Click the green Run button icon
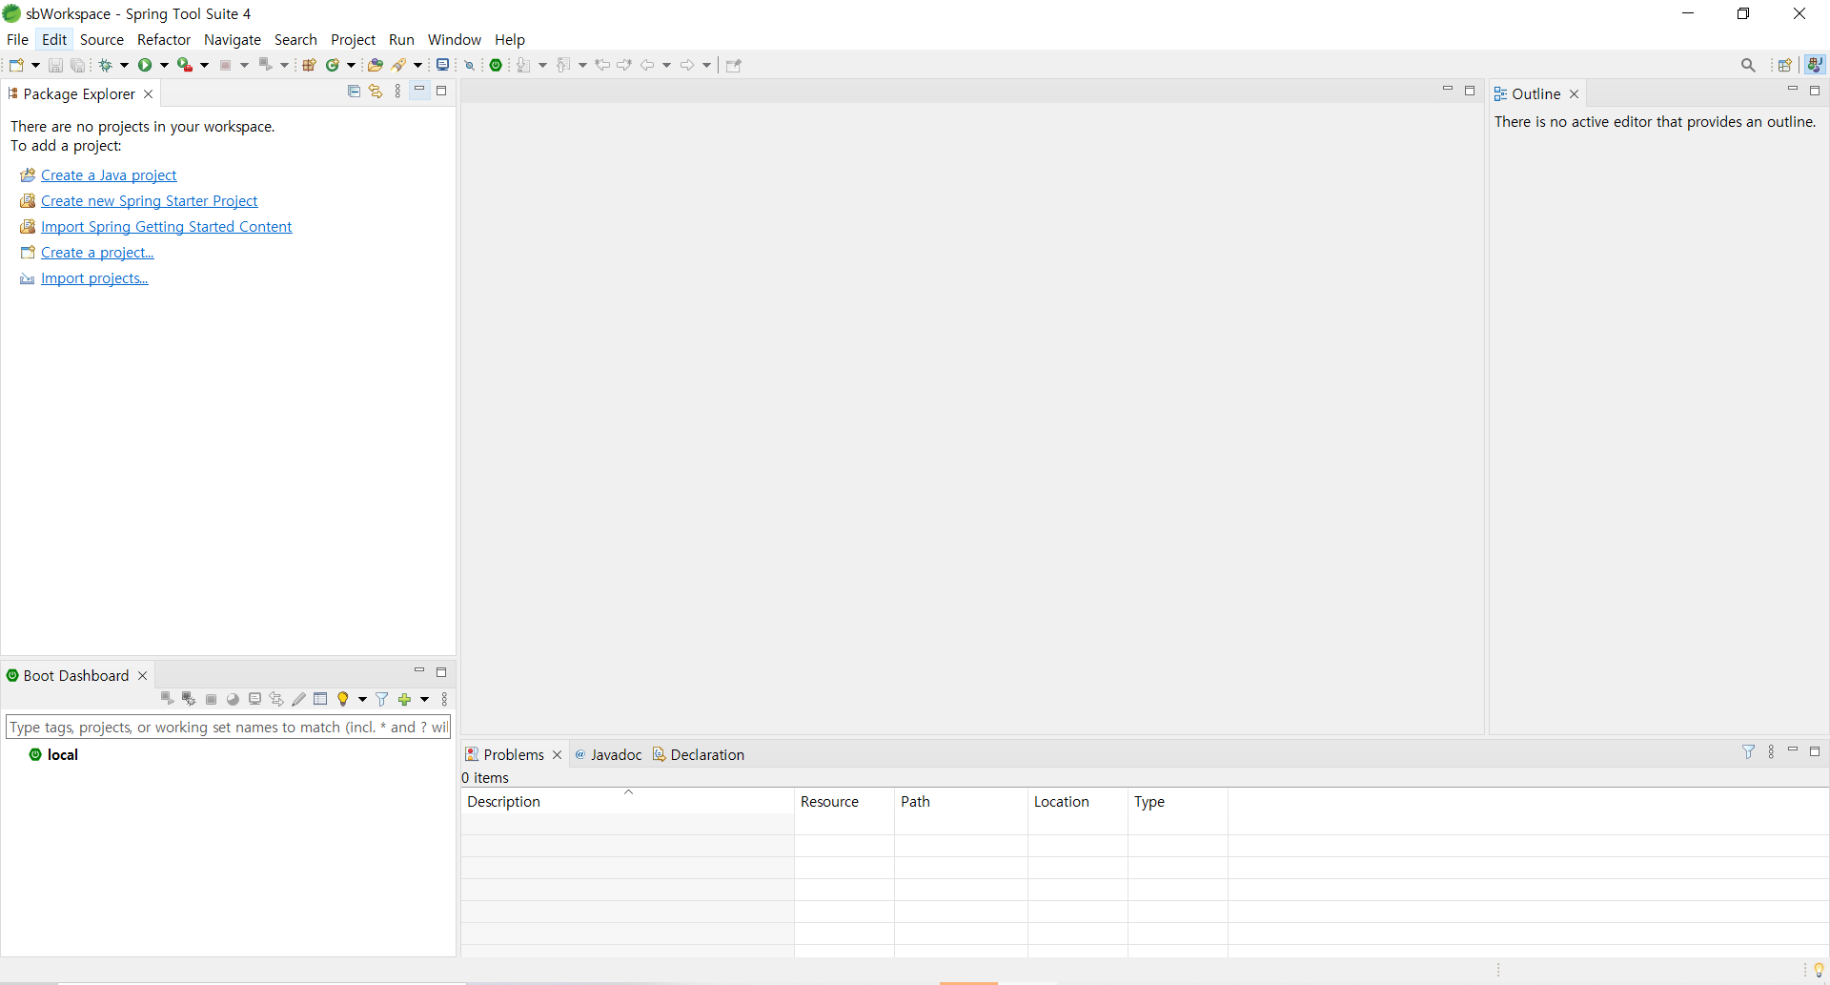Image resolution: width=1830 pixels, height=985 pixels. tap(145, 65)
